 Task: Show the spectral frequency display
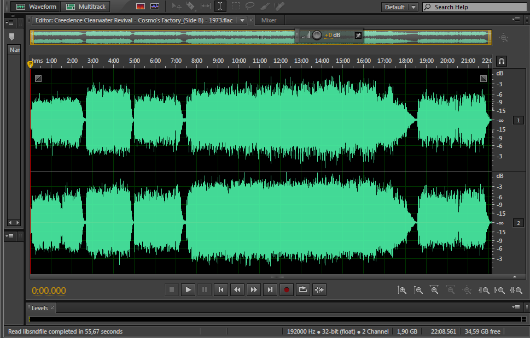click(140, 7)
